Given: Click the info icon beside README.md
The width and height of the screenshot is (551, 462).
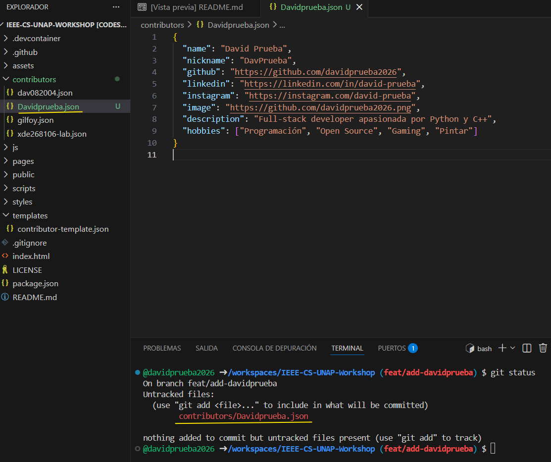Looking at the screenshot, I should pos(5,297).
